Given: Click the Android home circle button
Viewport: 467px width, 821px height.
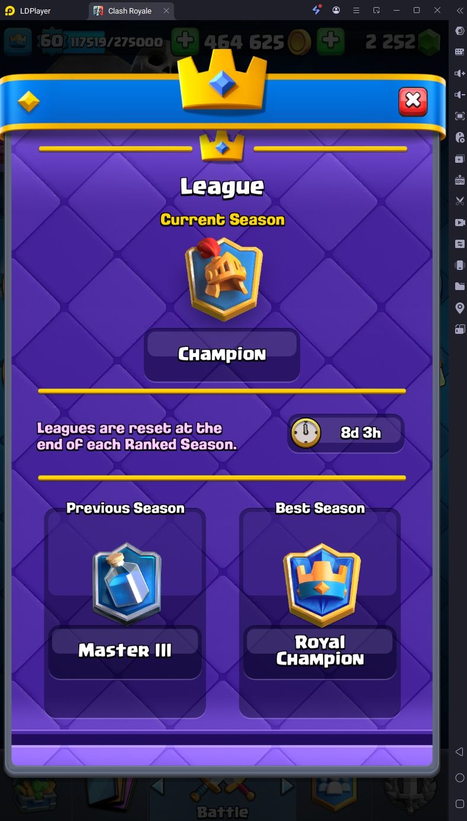Looking at the screenshot, I should tap(459, 777).
